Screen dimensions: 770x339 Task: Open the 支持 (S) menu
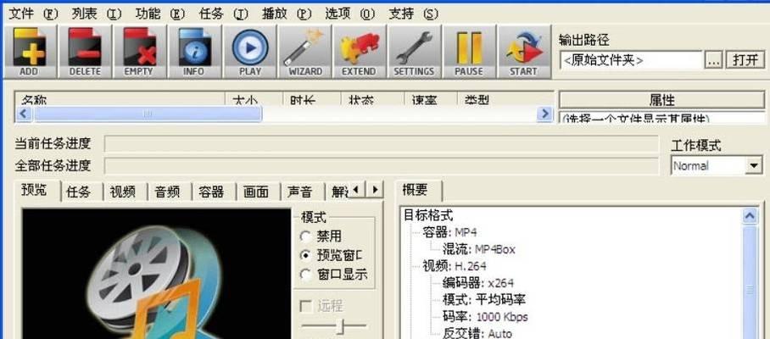413,14
